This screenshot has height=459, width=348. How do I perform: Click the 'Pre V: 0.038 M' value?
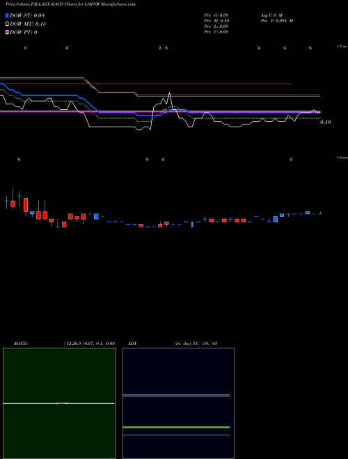[277, 21]
